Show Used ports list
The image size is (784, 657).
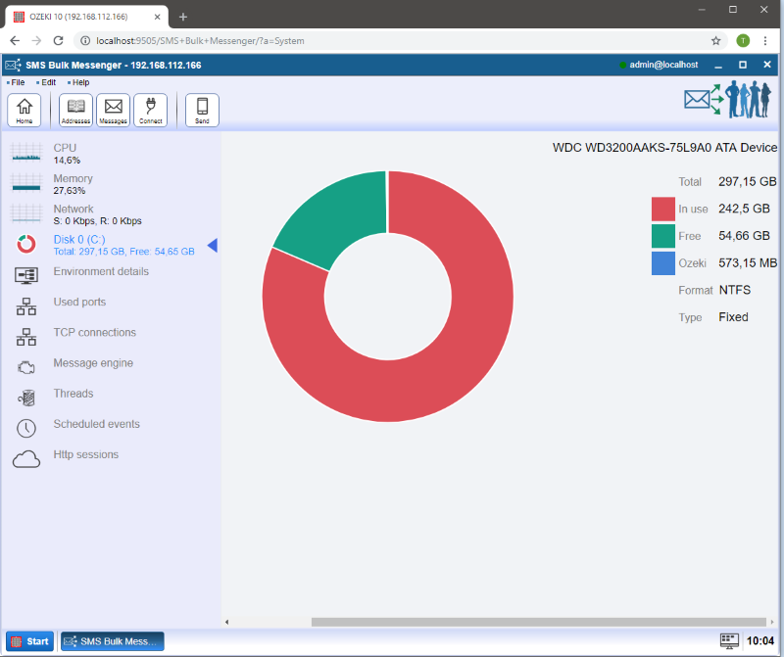tap(78, 303)
